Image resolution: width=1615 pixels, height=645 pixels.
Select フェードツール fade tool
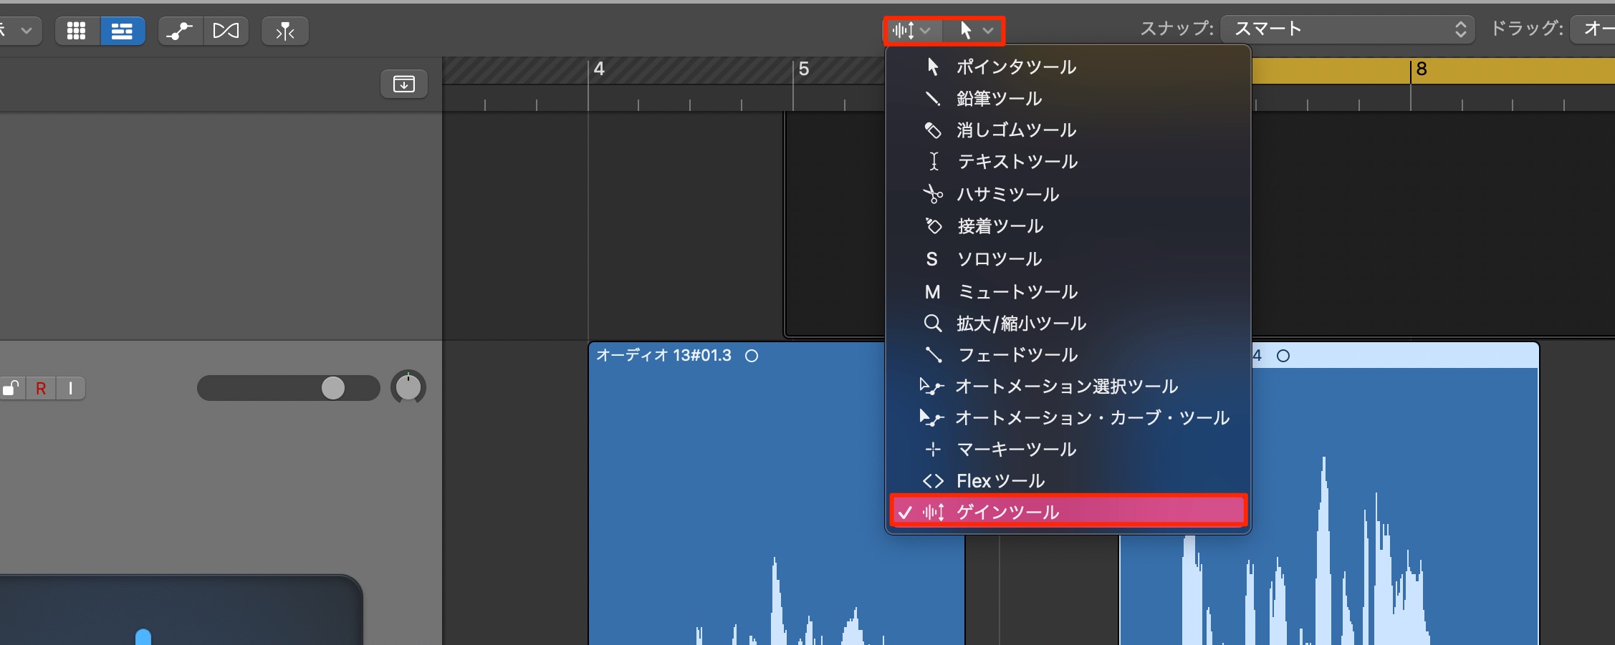[1068, 354]
